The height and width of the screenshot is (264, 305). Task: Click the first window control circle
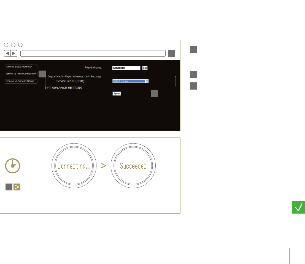point(6,45)
